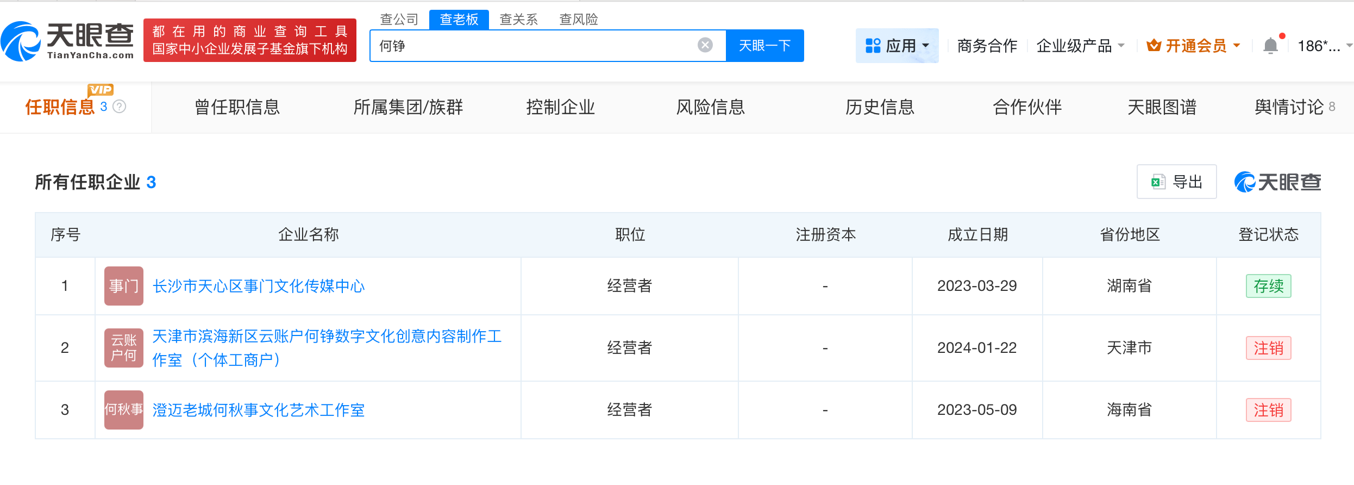The image size is (1354, 485).
Task: Click the date 2024-01-22
Action: coord(977,348)
